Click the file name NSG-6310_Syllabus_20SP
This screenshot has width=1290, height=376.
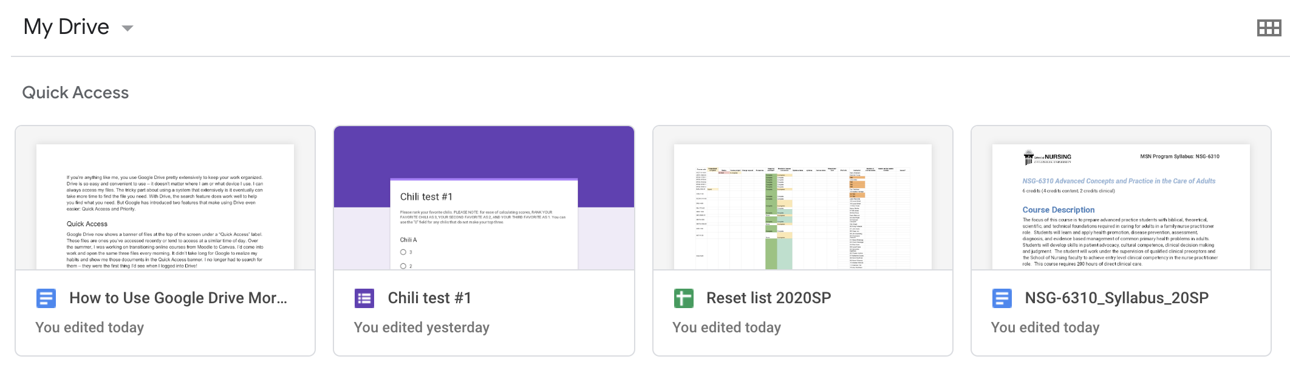coord(1116,298)
